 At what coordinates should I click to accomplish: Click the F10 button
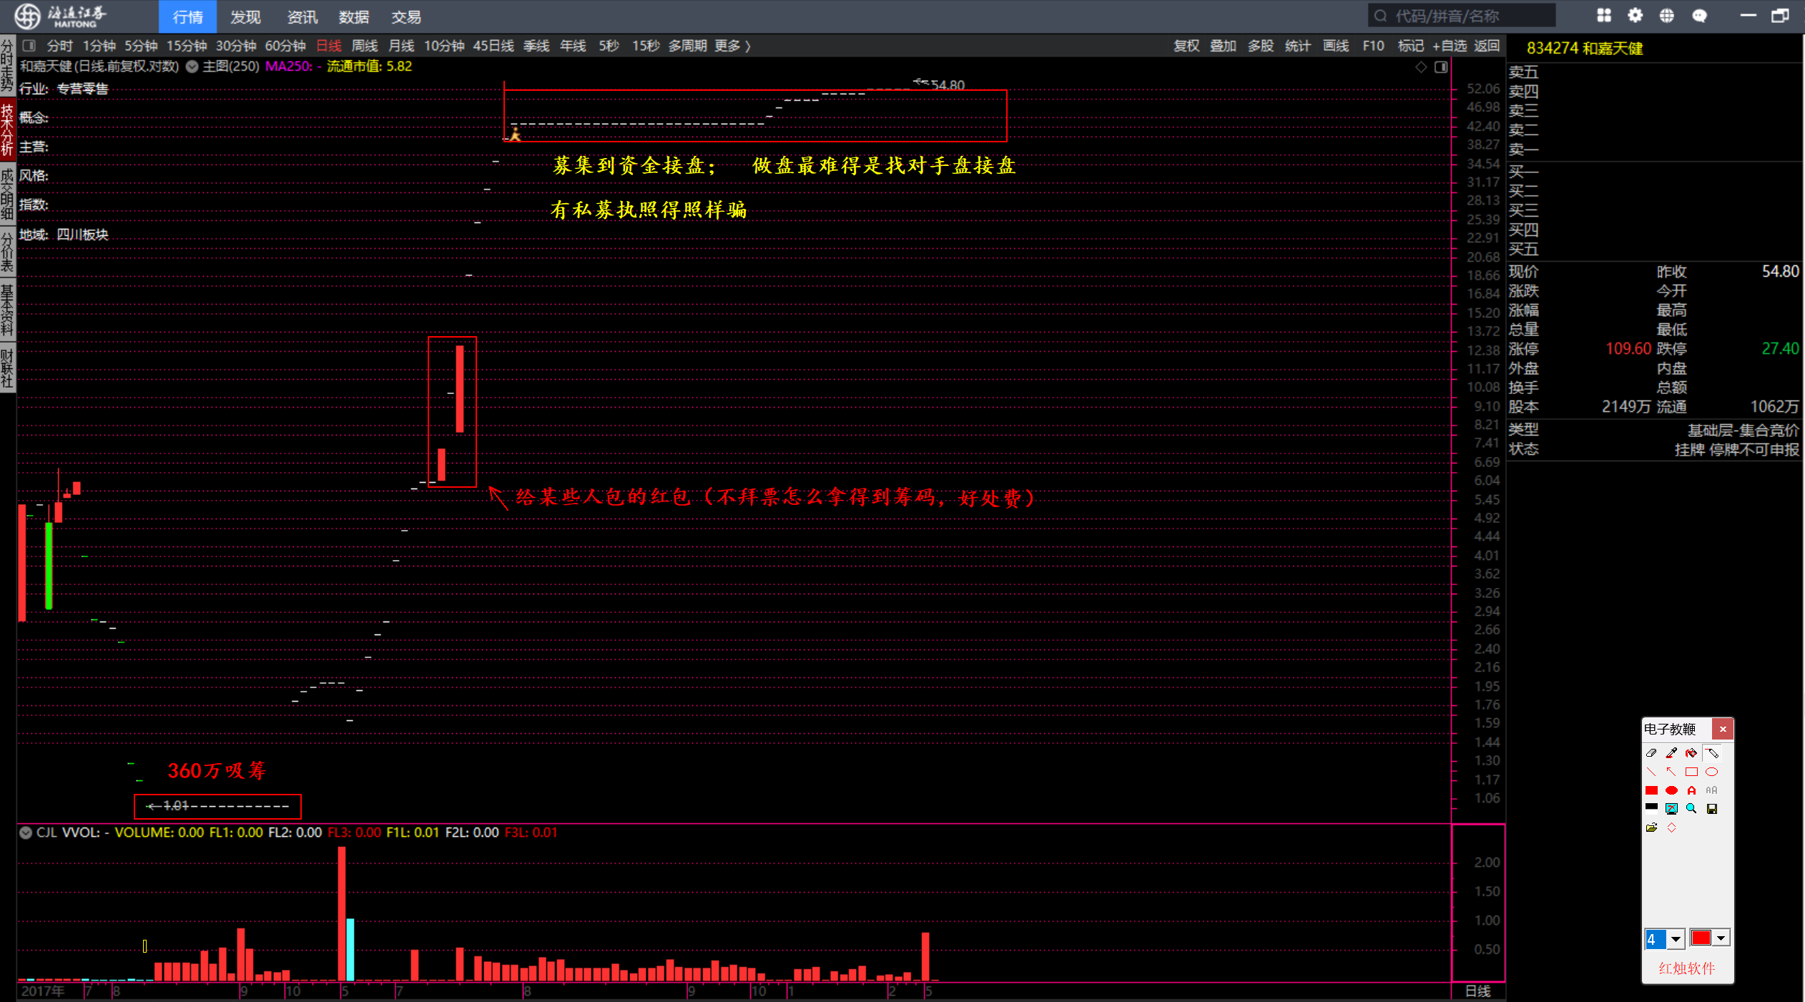[x=1372, y=46]
